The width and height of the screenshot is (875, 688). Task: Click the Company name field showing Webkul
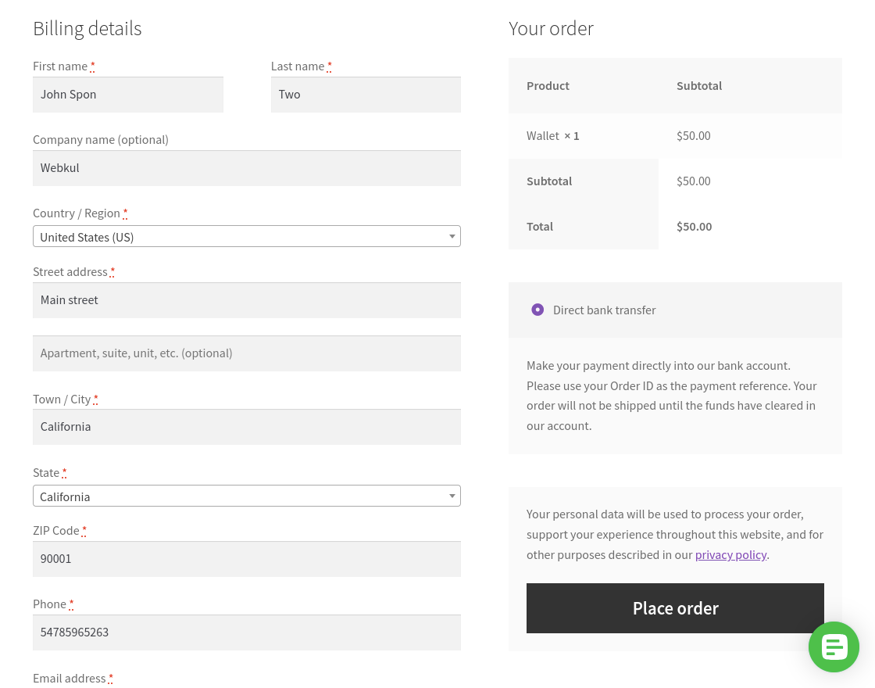[x=246, y=168]
